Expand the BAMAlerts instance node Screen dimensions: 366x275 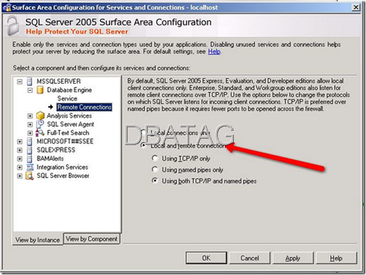point(20,159)
